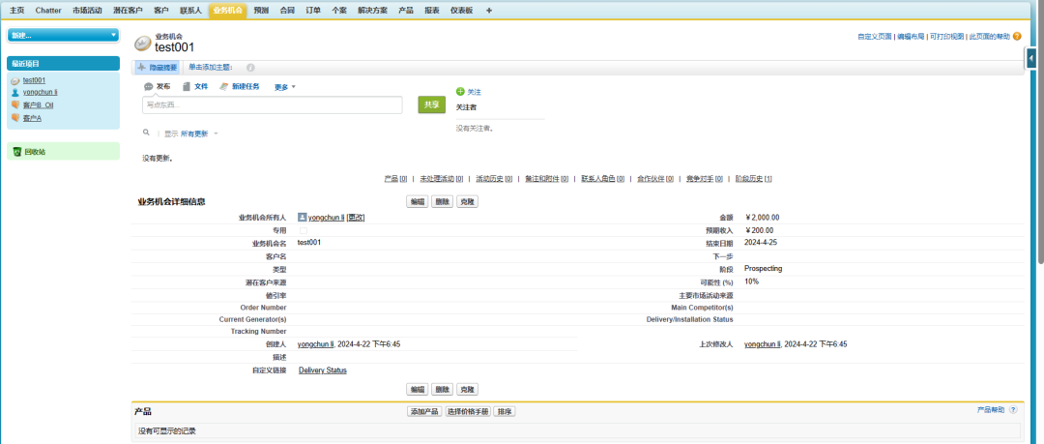Click the opportunity icon beside the test001 title
The image size is (1044, 444).
click(142, 44)
